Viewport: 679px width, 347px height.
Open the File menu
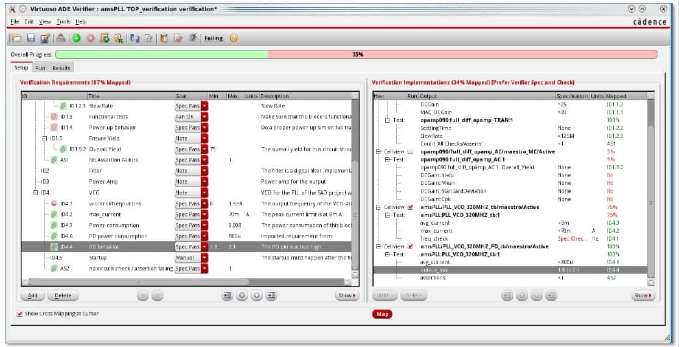[15, 22]
